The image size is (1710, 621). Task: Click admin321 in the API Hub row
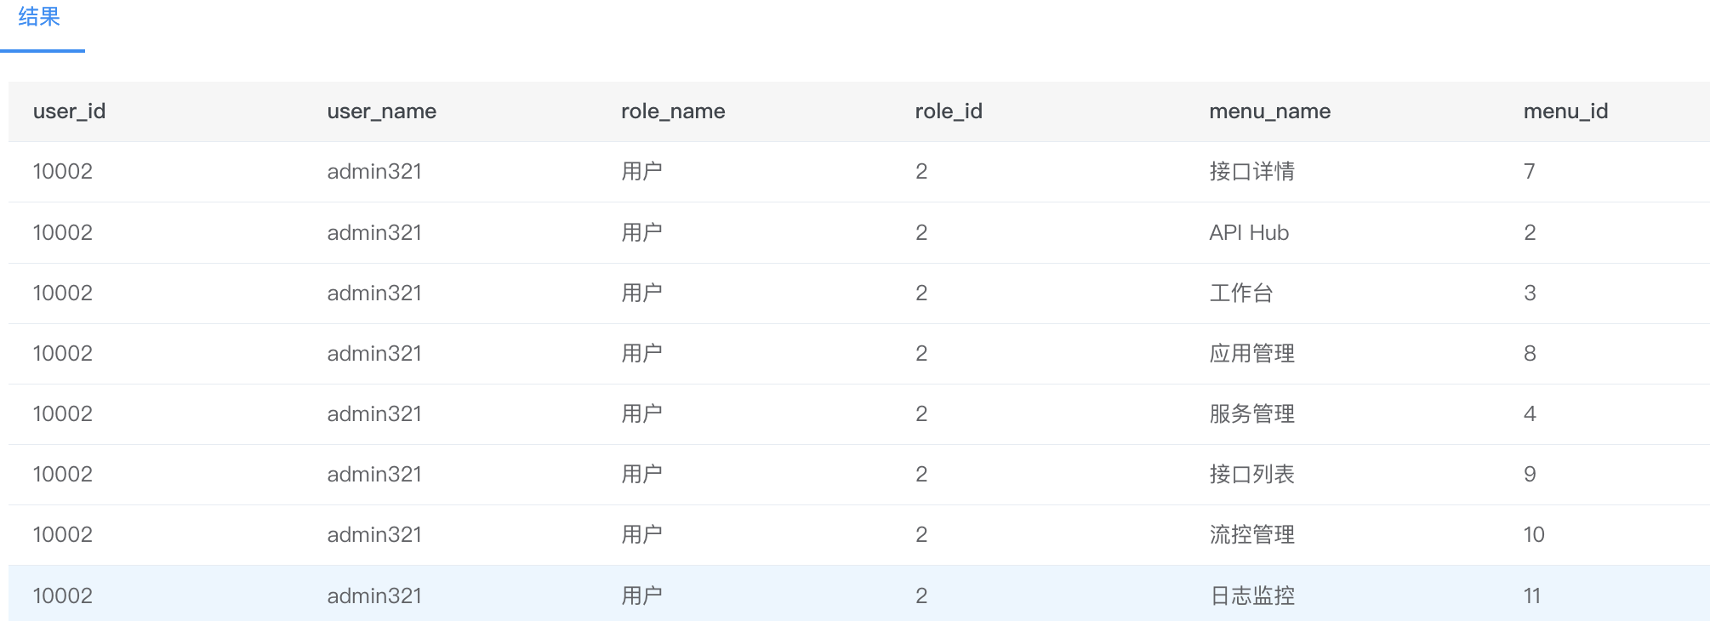pos(374,232)
